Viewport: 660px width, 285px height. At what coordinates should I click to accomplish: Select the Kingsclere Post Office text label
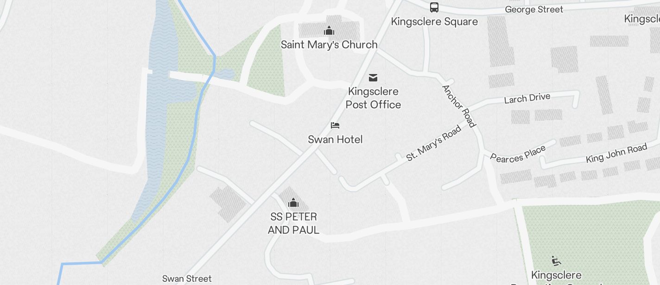[x=373, y=98]
